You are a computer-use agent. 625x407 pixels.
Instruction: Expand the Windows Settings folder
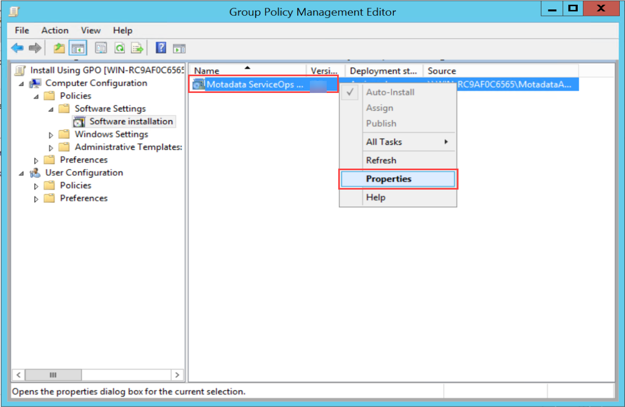point(51,134)
